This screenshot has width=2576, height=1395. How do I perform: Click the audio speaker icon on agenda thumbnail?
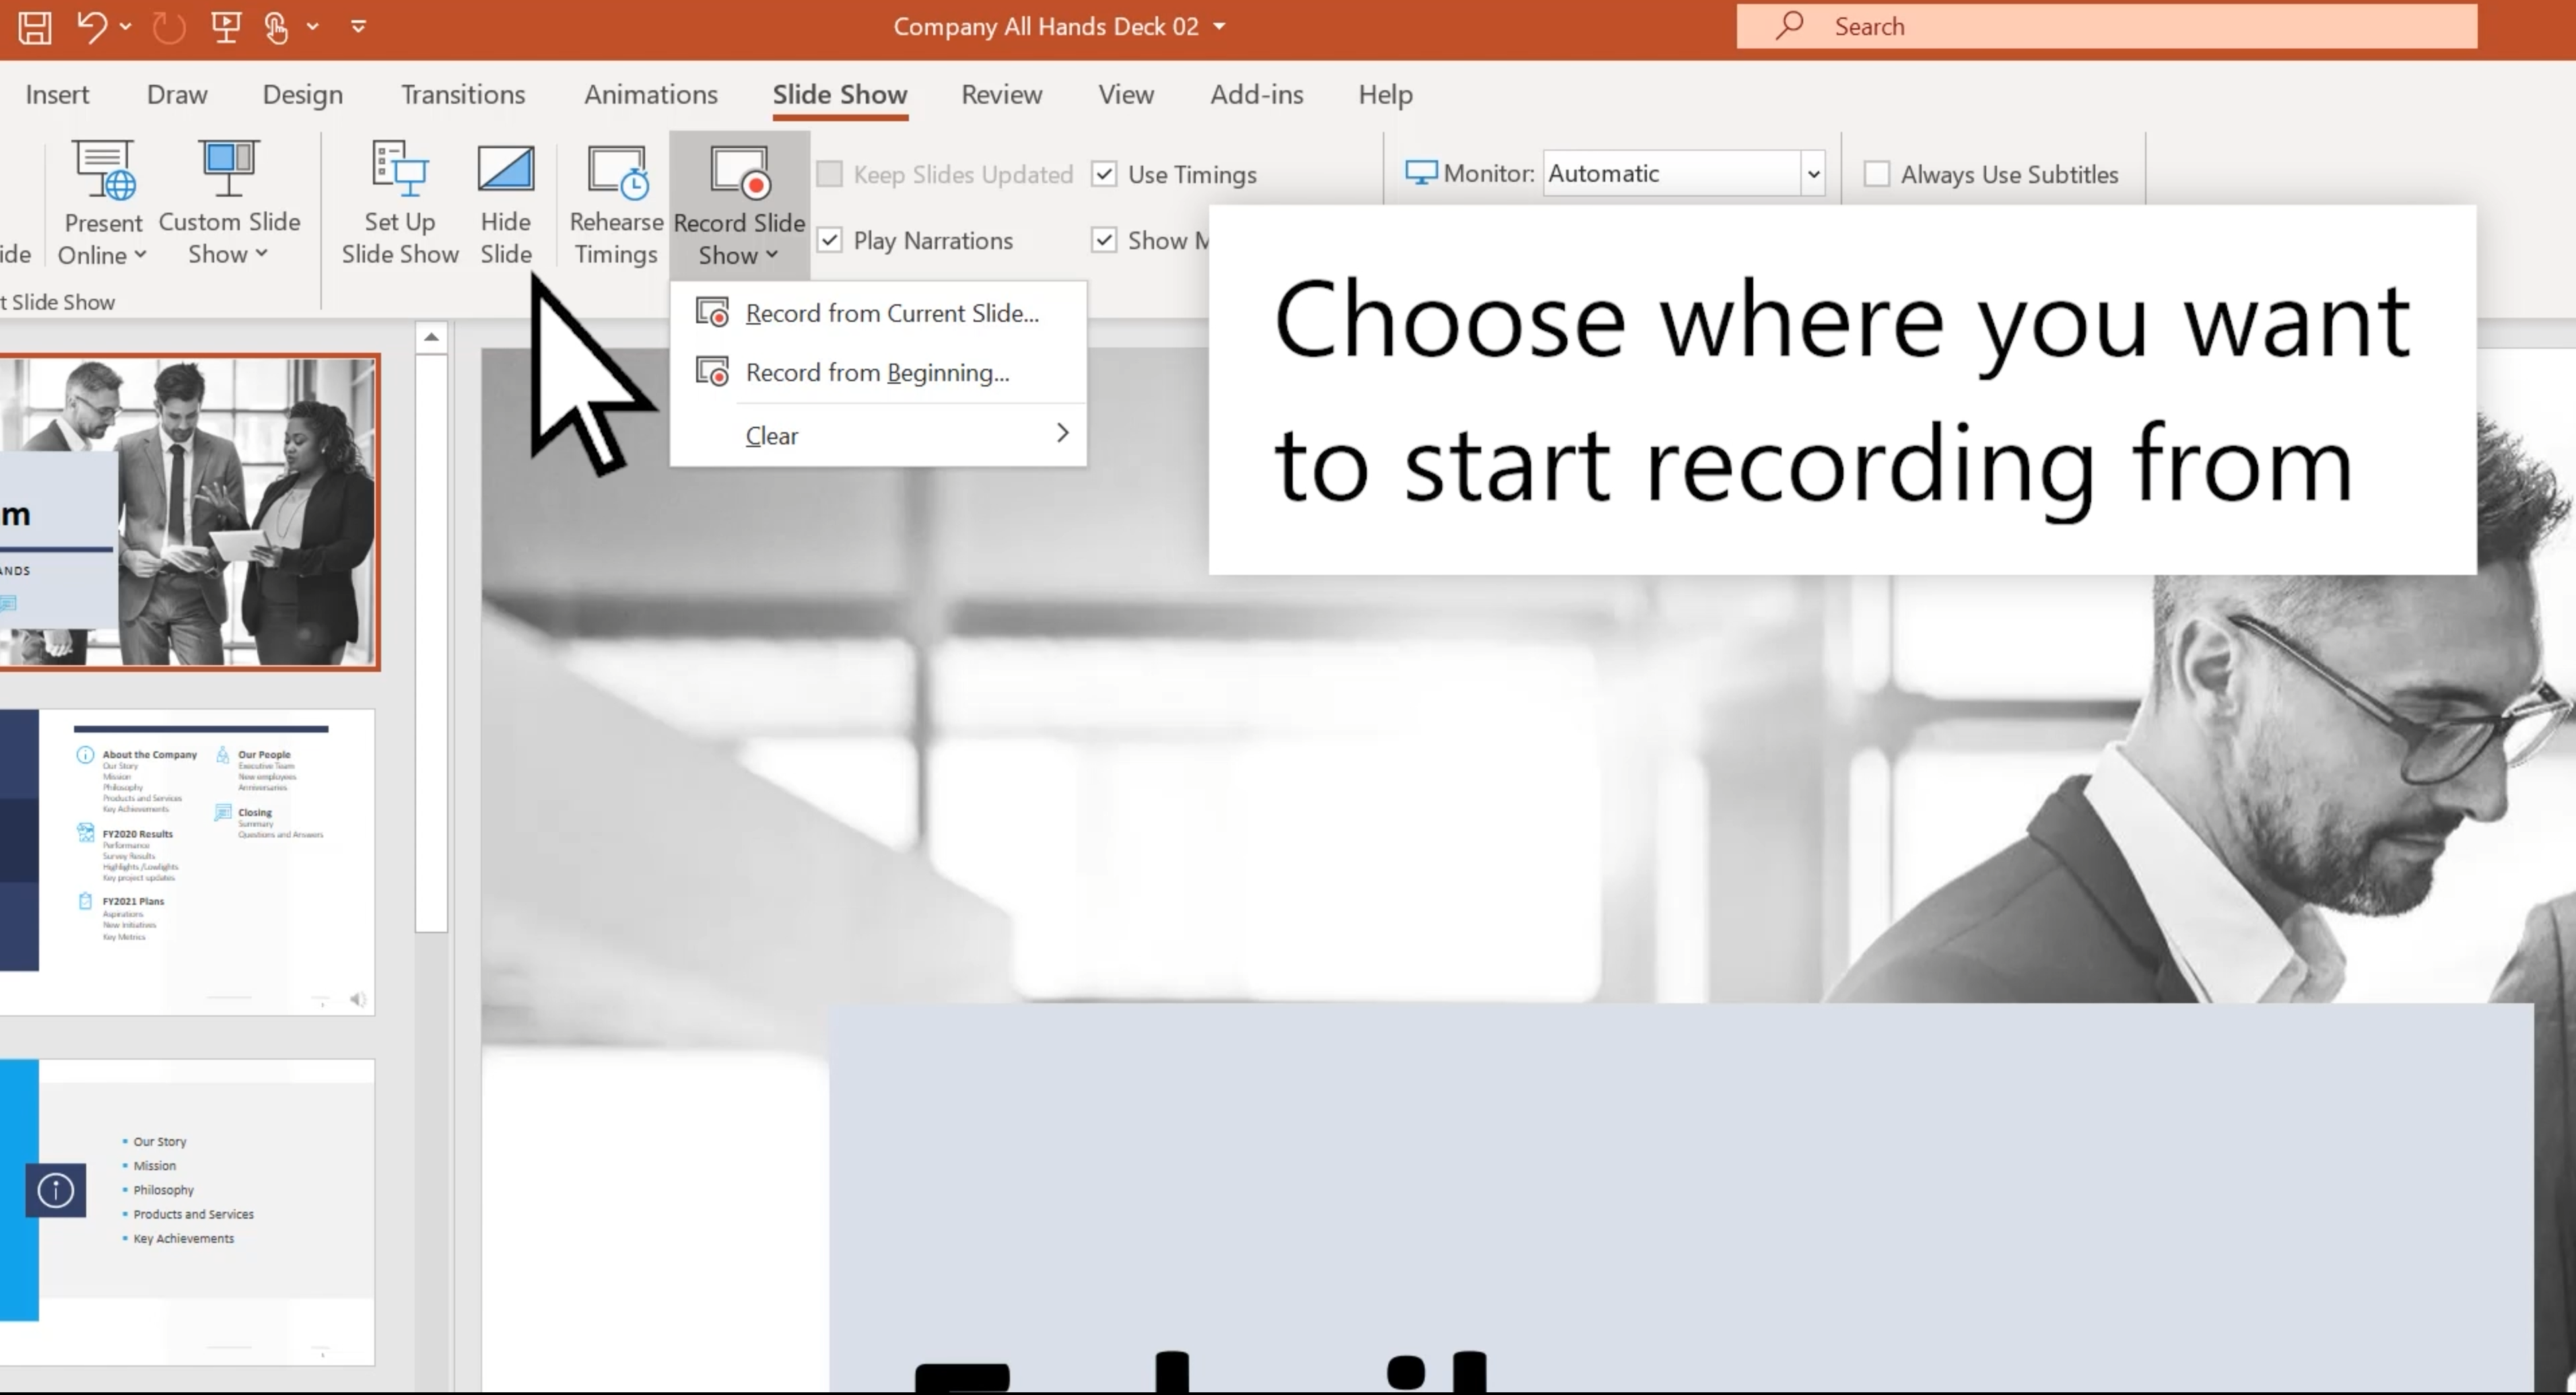pyautogui.click(x=358, y=999)
